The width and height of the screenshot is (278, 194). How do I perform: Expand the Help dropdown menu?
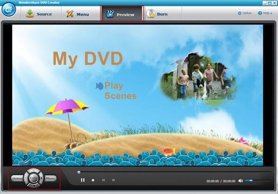[265, 13]
